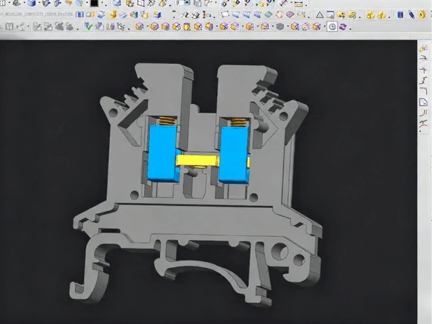Select the blue cylinder icon
This screenshot has height=324, width=432.
click(400, 15)
